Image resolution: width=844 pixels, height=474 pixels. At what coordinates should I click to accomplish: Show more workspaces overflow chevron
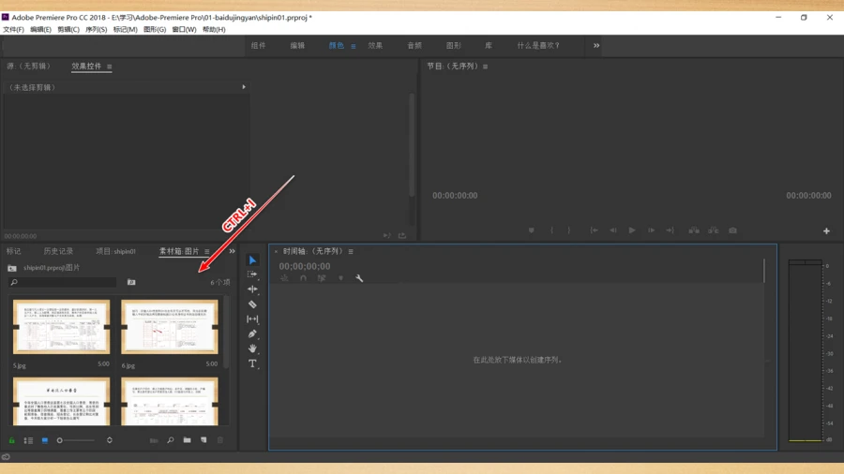click(x=596, y=46)
